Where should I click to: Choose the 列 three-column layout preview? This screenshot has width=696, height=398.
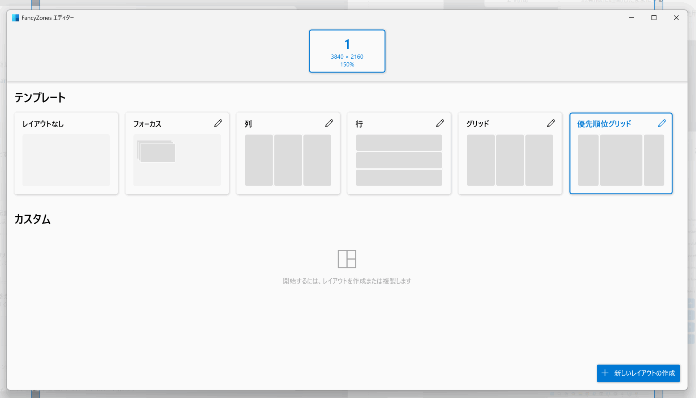tap(288, 160)
